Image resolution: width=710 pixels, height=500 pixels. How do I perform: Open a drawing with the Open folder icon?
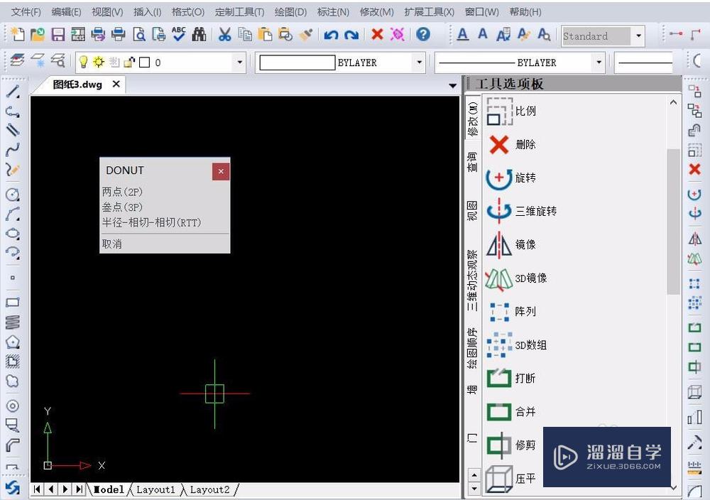click(x=38, y=34)
